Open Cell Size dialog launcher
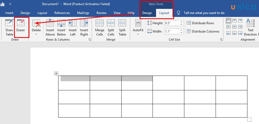259x124 pixels. point(221,40)
